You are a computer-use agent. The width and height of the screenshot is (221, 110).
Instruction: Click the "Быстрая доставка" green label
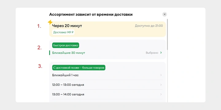click(66, 46)
